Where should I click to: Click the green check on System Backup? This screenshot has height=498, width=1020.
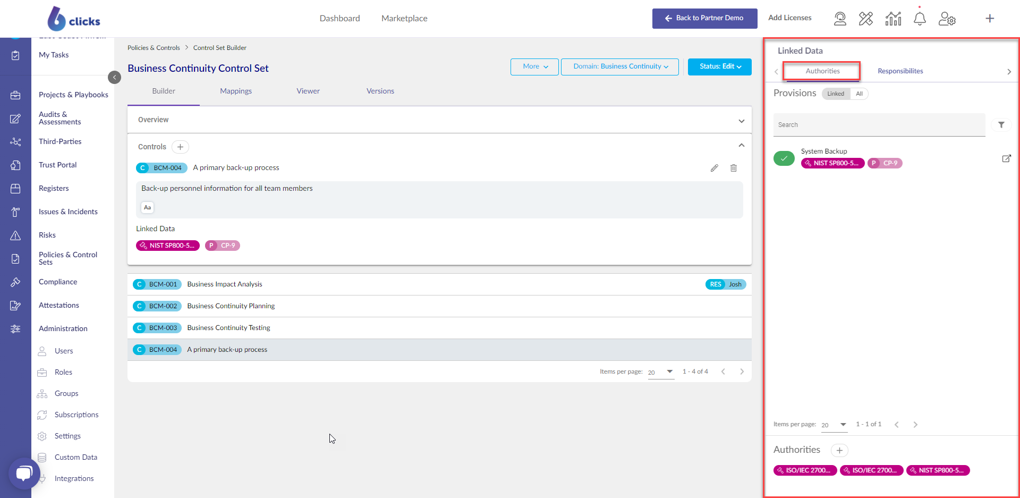pyautogui.click(x=784, y=158)
